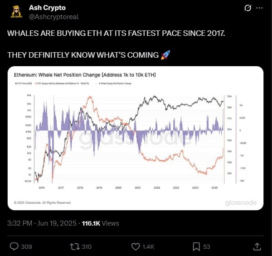272x256 pixels.
Task: View the 116.1K Views analytics
Action: click(x=100, y=223)
